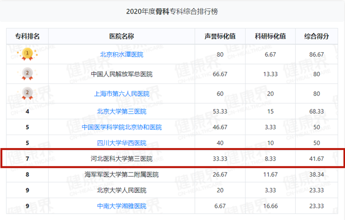Image resolution: width=345 pixels, height=220 pixels.
Task: Click the composite score 38.34
Action: click(317, 174)
